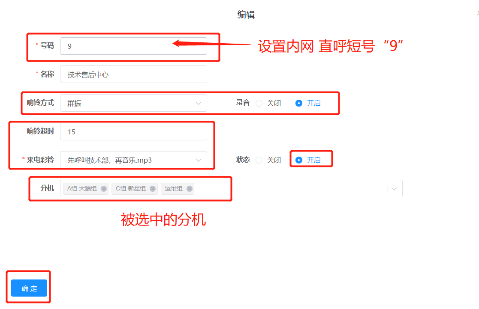Click into the 名称 text field

[x=133, y=74]
